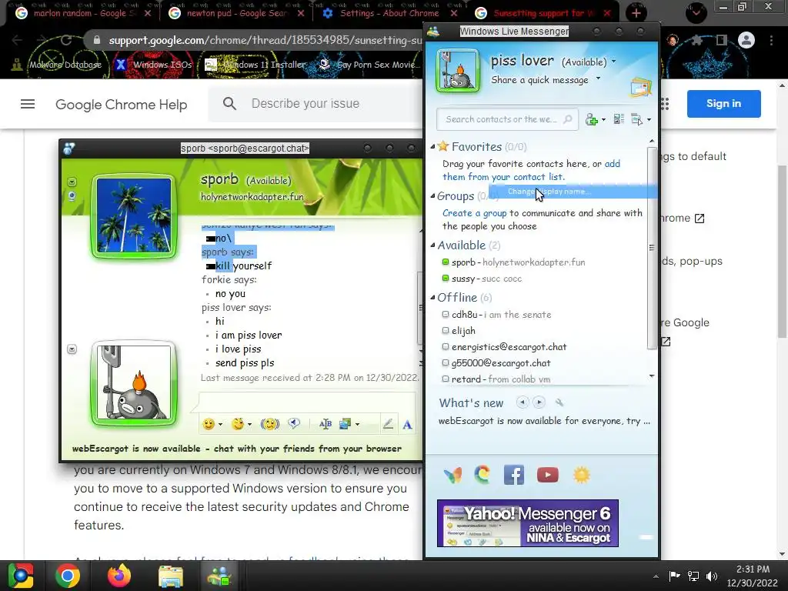Select the handwriting pen icon in chat
Screen dimensions: 788x591
(x=388, y=424)
